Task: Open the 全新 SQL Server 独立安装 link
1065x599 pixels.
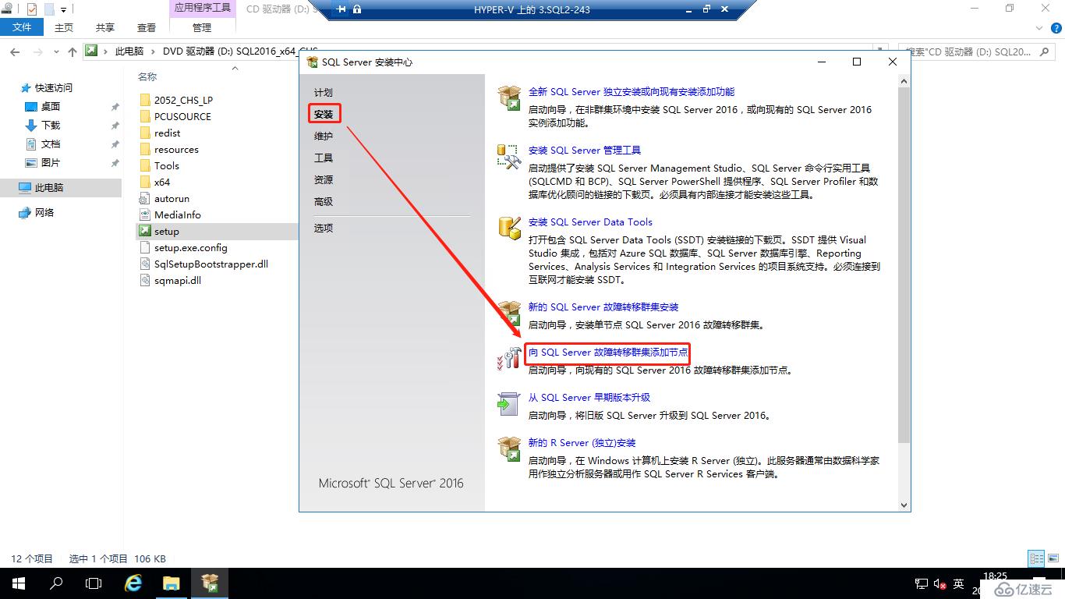Action: coord(632,92)
